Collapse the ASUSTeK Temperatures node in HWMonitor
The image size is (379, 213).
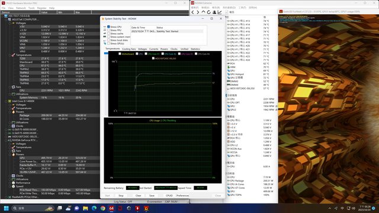pyautogui.click(x=10, y=55)
